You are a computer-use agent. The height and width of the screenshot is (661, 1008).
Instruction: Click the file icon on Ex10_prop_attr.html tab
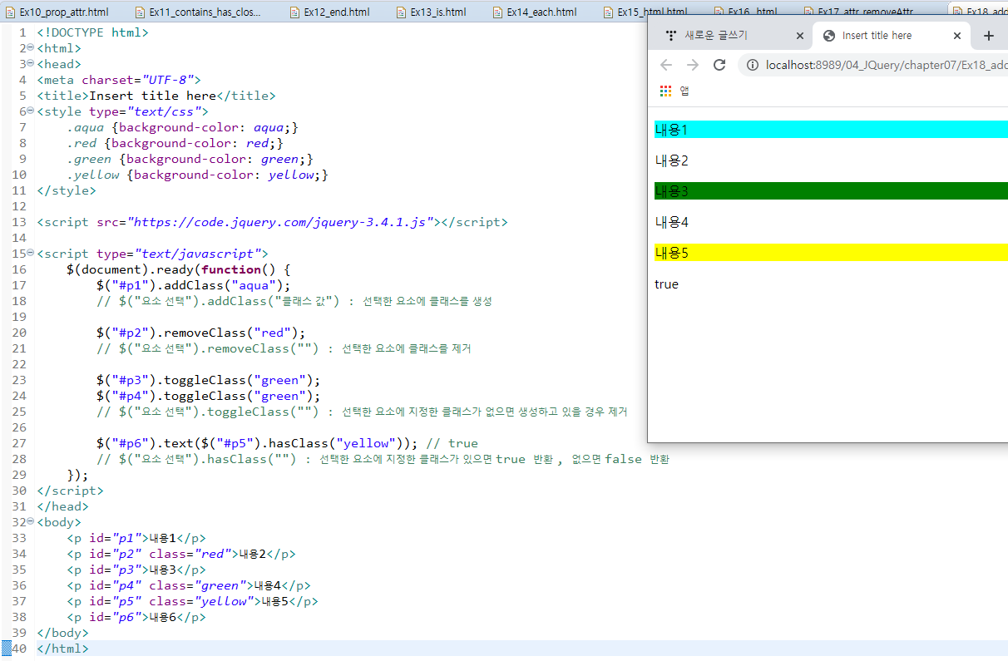pos(10,12)
